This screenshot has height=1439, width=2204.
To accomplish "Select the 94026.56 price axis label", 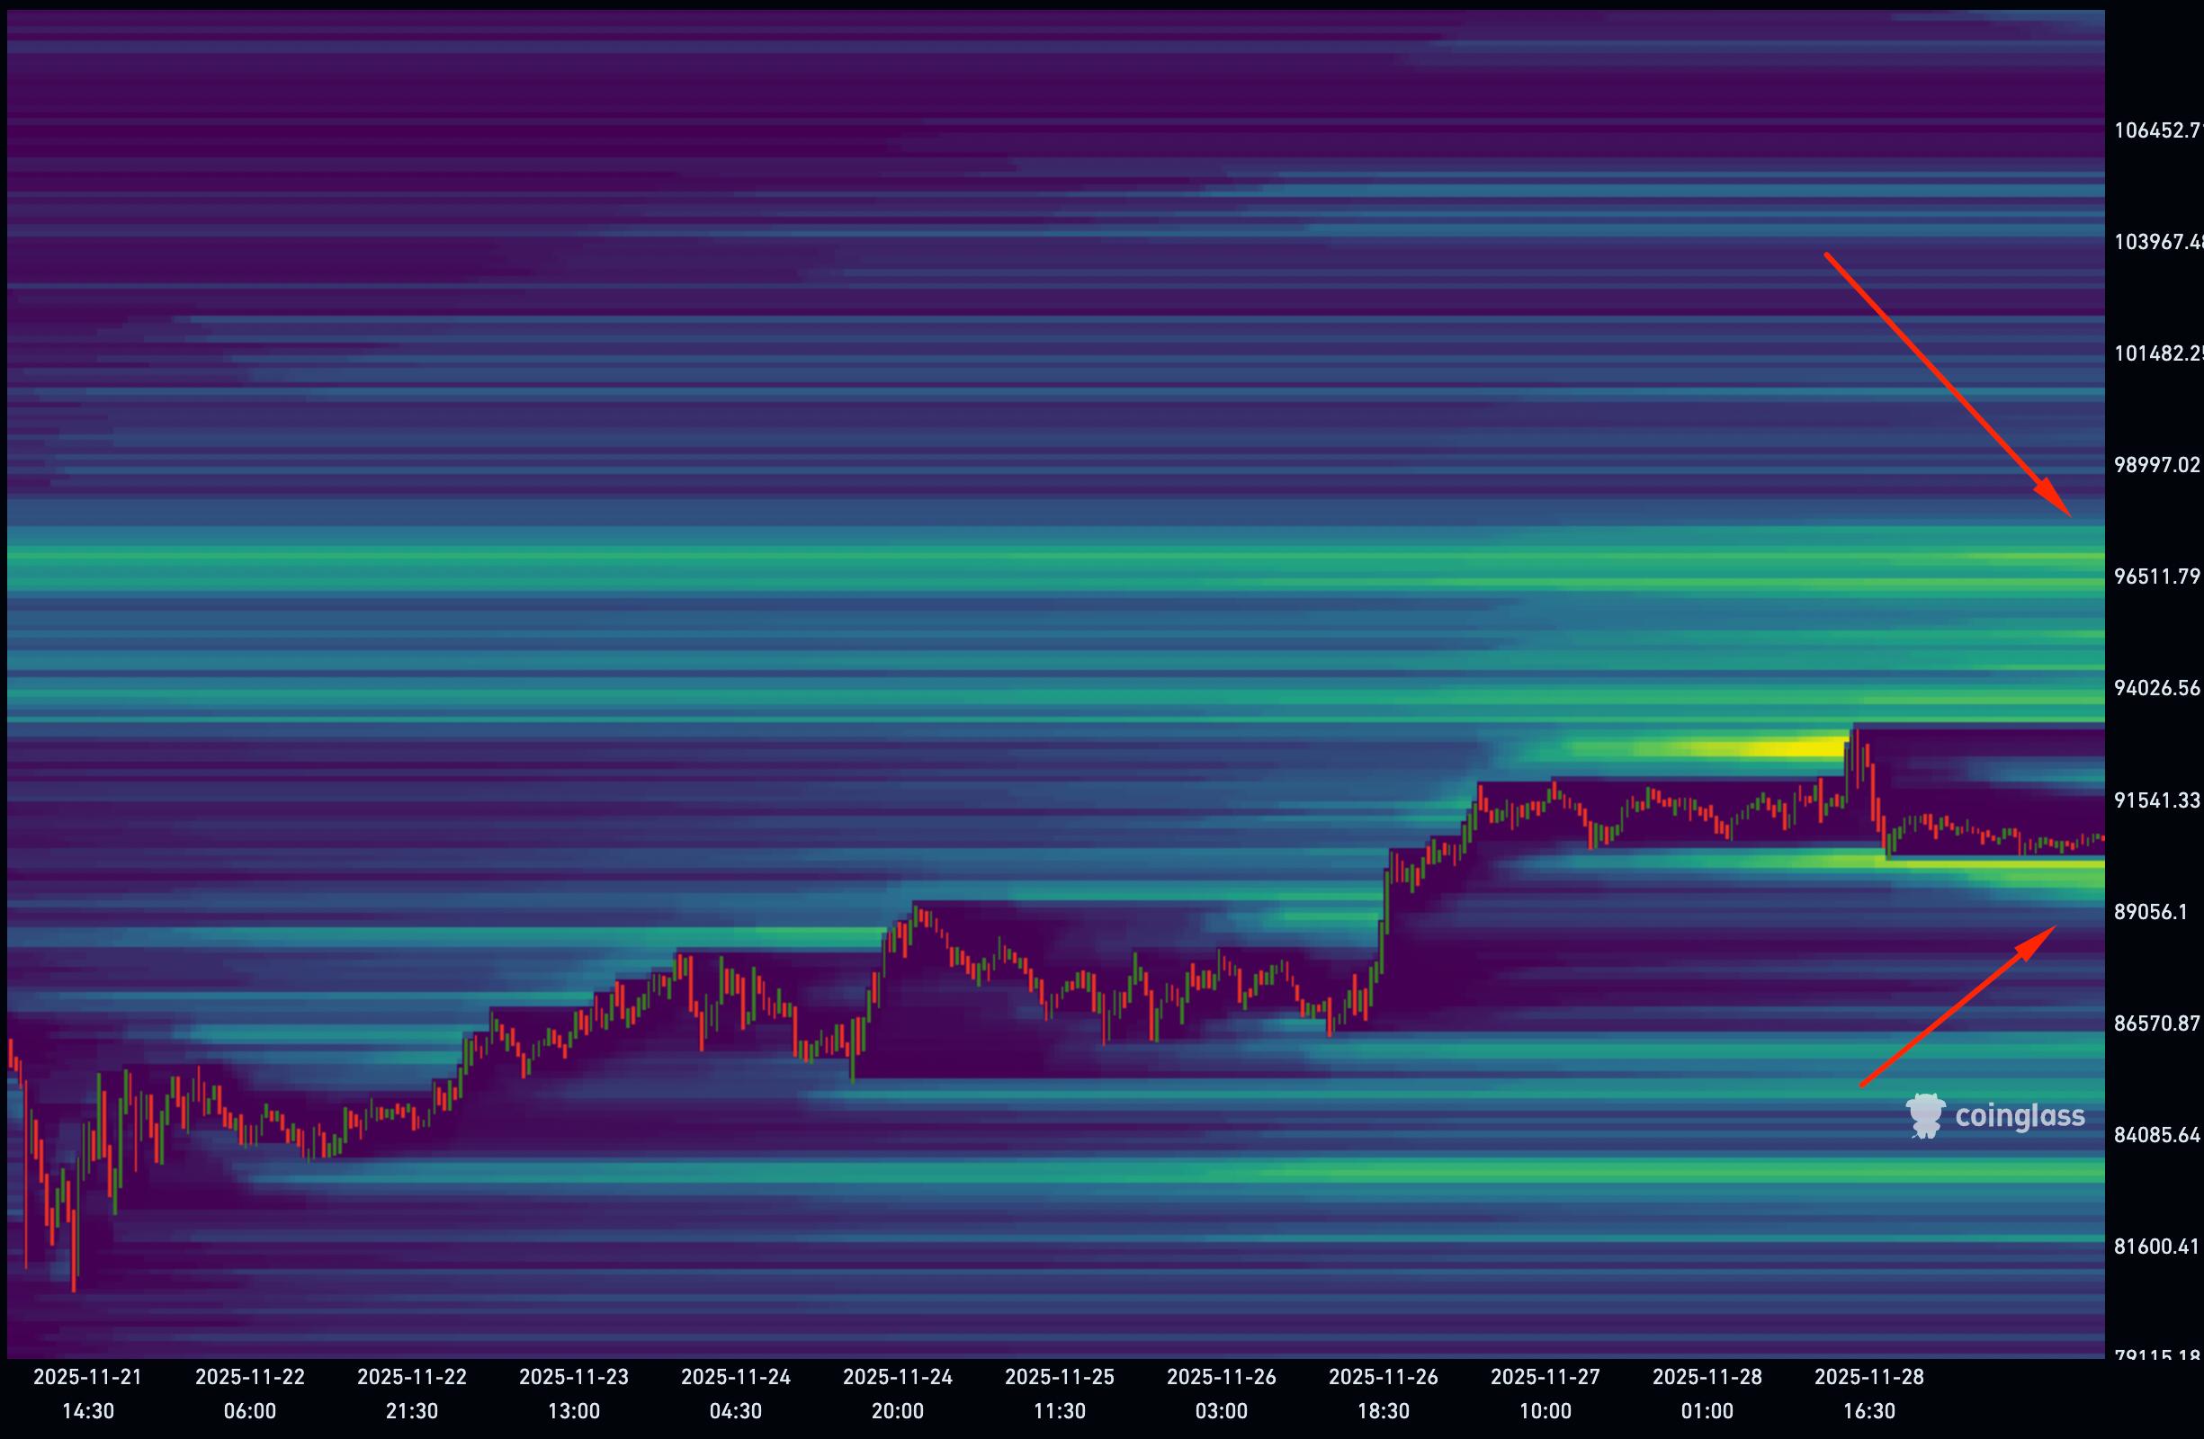I will [x=2155, y=688].
